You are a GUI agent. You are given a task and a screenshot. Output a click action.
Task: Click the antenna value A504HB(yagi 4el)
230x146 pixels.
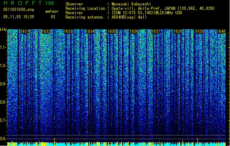(129, 17)
